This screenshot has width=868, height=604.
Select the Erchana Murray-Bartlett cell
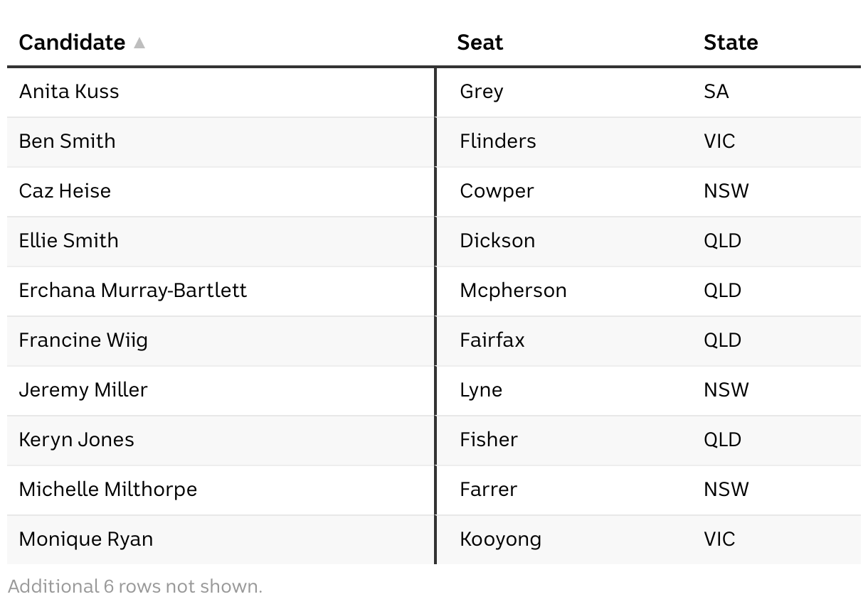click(x=133, y=291)
